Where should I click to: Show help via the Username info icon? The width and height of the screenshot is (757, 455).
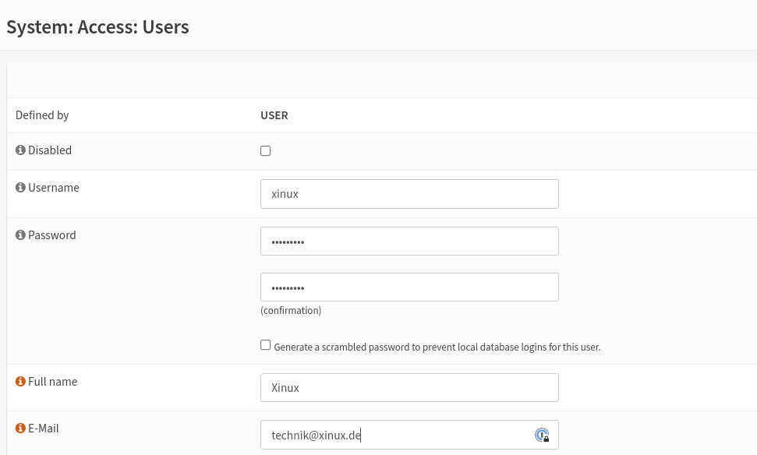click(20, 188)
